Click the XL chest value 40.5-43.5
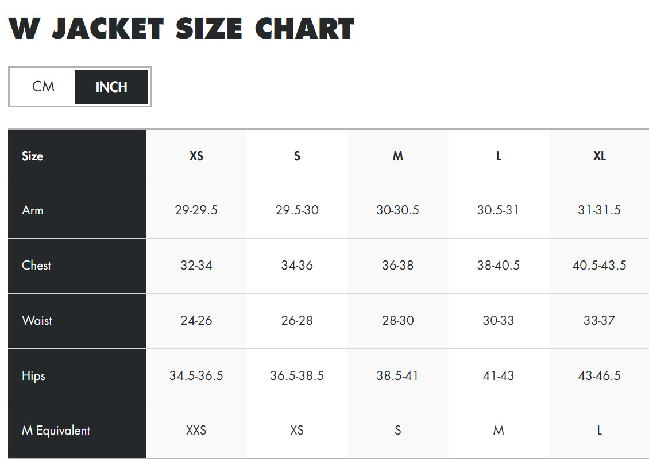Image resolution: width=649 pixels, height=461 pixels. pos(599,266)
